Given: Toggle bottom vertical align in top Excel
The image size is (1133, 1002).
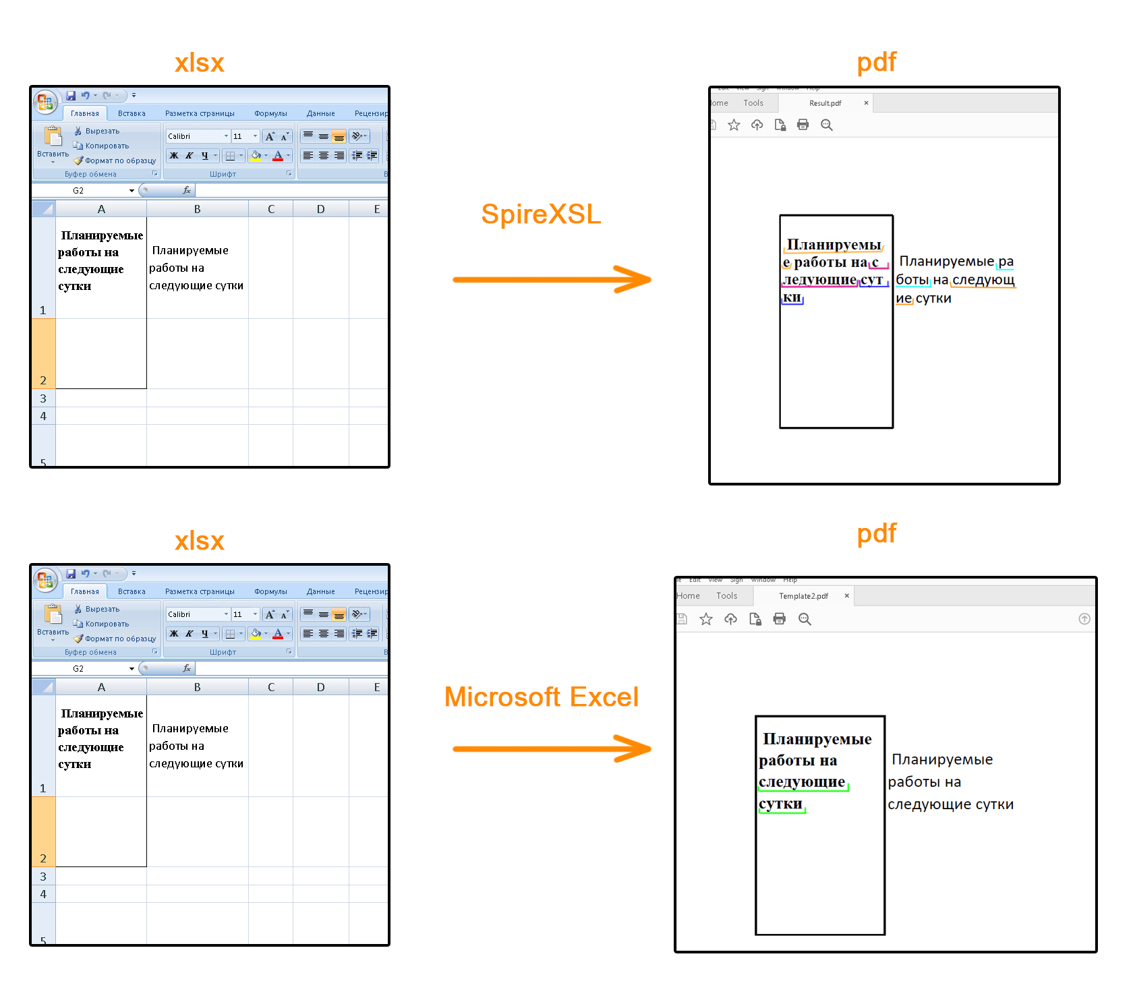Looking at the screenshot, I should pos(339,136).
